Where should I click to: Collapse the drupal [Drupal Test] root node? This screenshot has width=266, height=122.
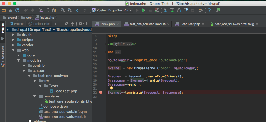[8, 30]
